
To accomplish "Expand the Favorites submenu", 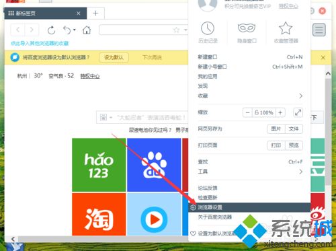I will pyautogui.click(x=250, y=96).
